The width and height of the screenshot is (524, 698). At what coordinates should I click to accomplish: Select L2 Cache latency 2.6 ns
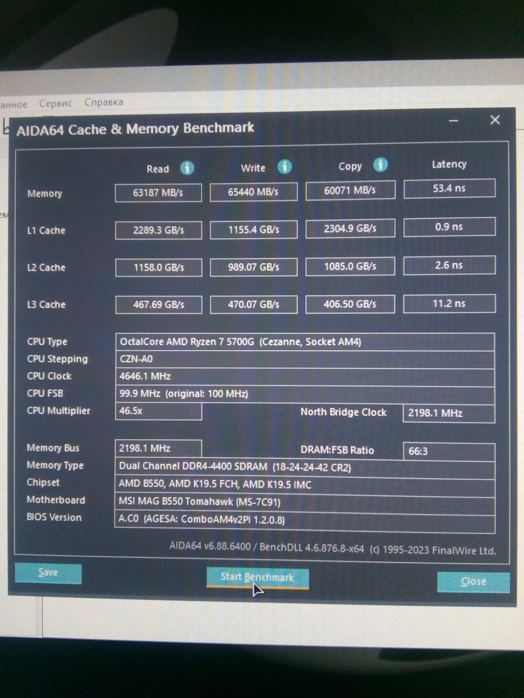(x=449, y=265)
